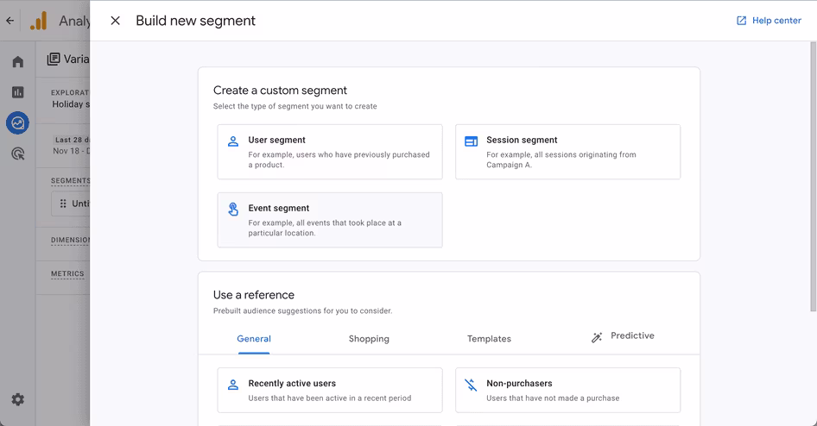Close the Build new segment panel
The height and width of the screenshot is (426, 817).
(115, 21)
